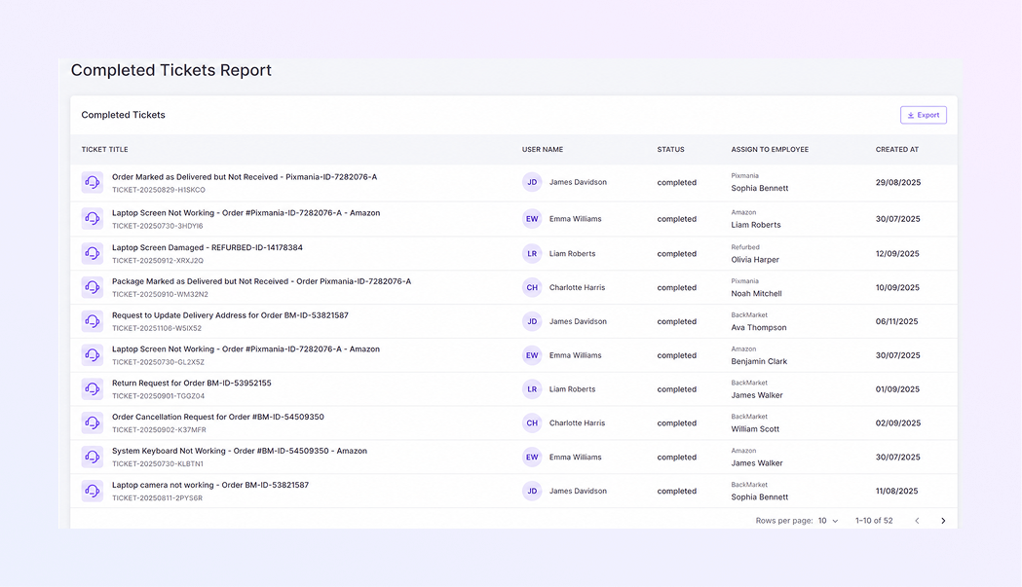
Task: Click headset icon for Laptop Screen Damaged ticket
Action: (92, 253)
